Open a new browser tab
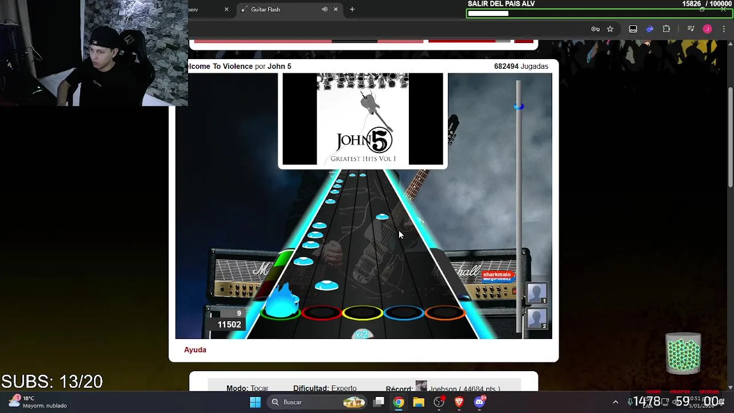This screenshot has width=734, height=413. click(x=352, y=9)
